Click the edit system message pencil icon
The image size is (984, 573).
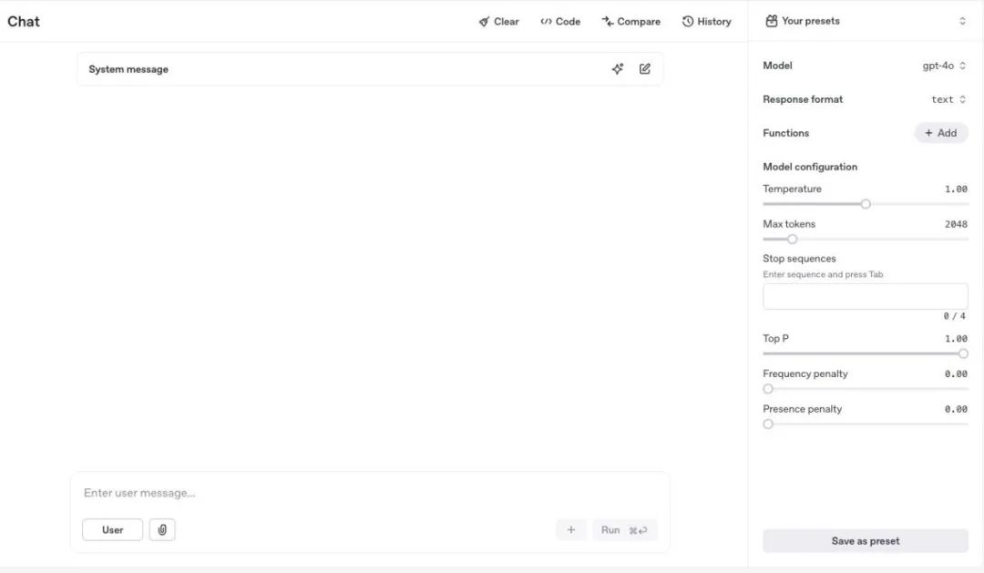644,69
